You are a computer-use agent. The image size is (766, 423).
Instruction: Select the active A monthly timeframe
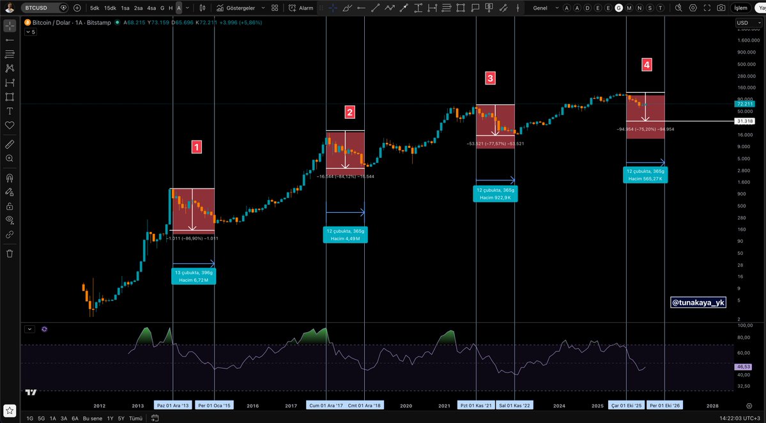coord(179,8)
